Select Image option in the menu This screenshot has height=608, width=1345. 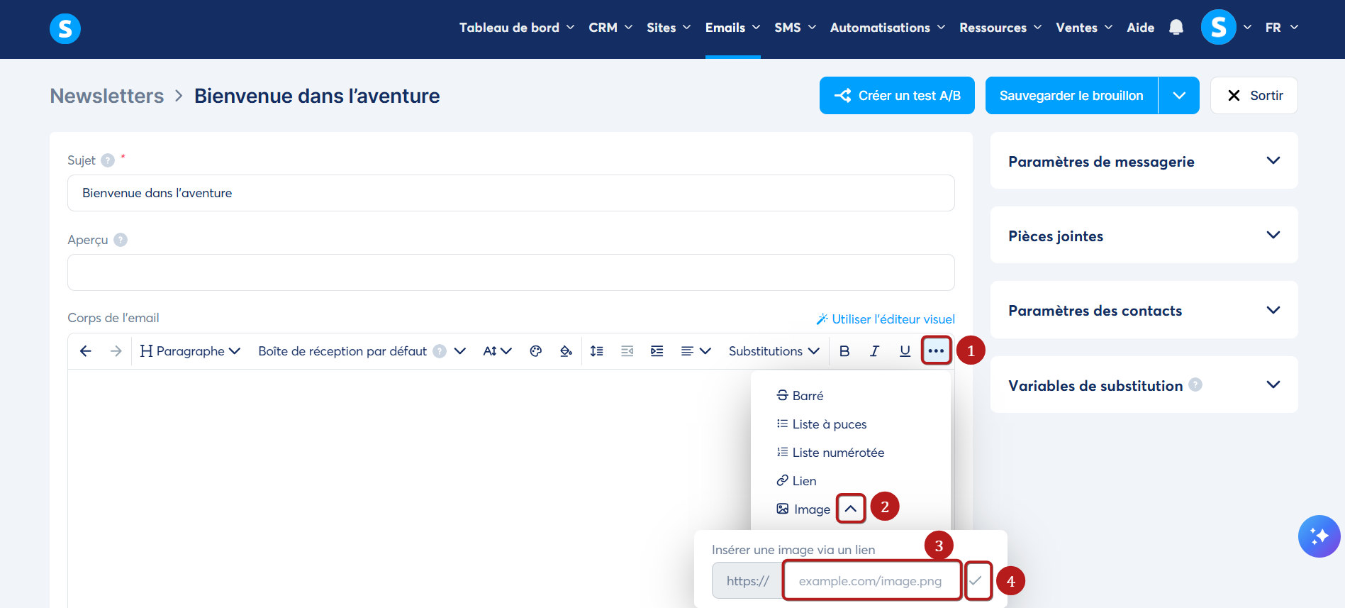[x=803, y=509]
